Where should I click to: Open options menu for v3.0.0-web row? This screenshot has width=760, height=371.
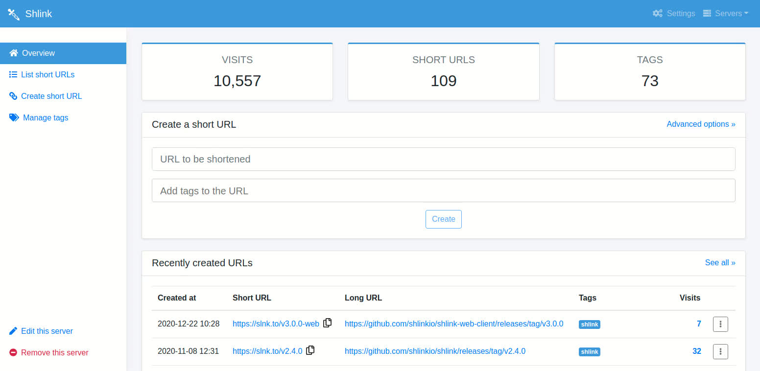(x=720, y=324)
